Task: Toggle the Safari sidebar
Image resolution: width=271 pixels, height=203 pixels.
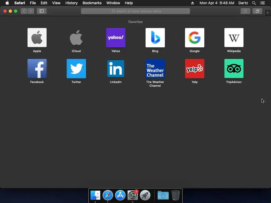Action: tap(42, 11)
